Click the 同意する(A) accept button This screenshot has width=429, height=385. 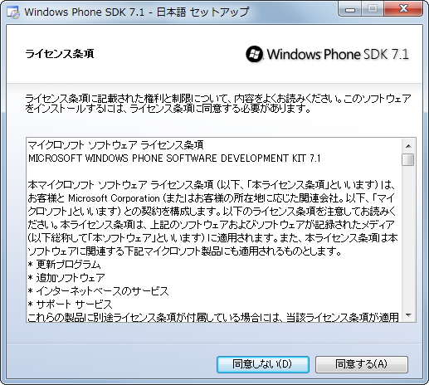[362, 364]
